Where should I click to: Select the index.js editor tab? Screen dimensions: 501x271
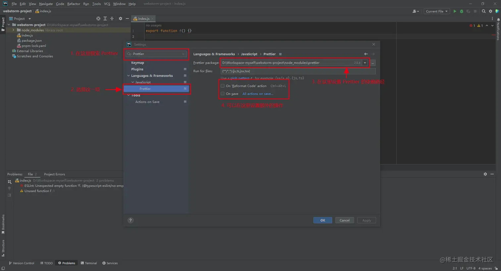point(143,19)
